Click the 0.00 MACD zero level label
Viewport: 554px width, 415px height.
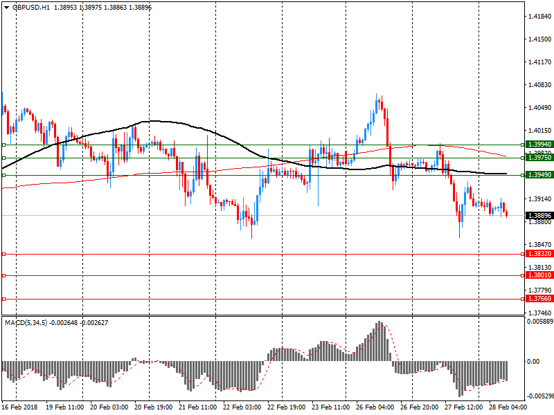[x=534, y=361]
